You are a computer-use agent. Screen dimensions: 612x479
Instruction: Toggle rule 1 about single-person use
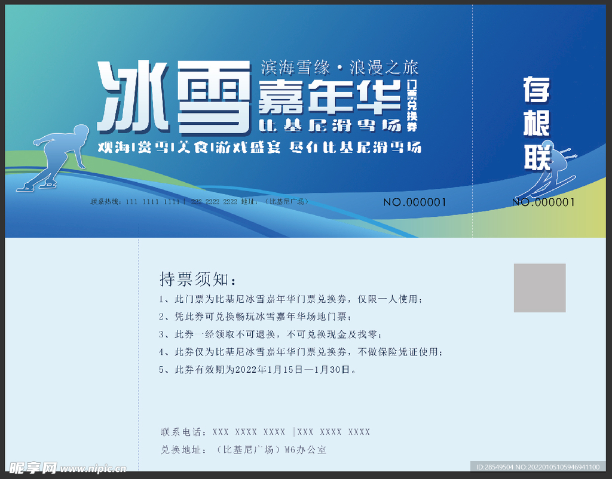pos(290,300)
